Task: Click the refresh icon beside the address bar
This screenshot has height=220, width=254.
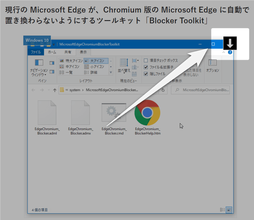Action: pos(163,90)
